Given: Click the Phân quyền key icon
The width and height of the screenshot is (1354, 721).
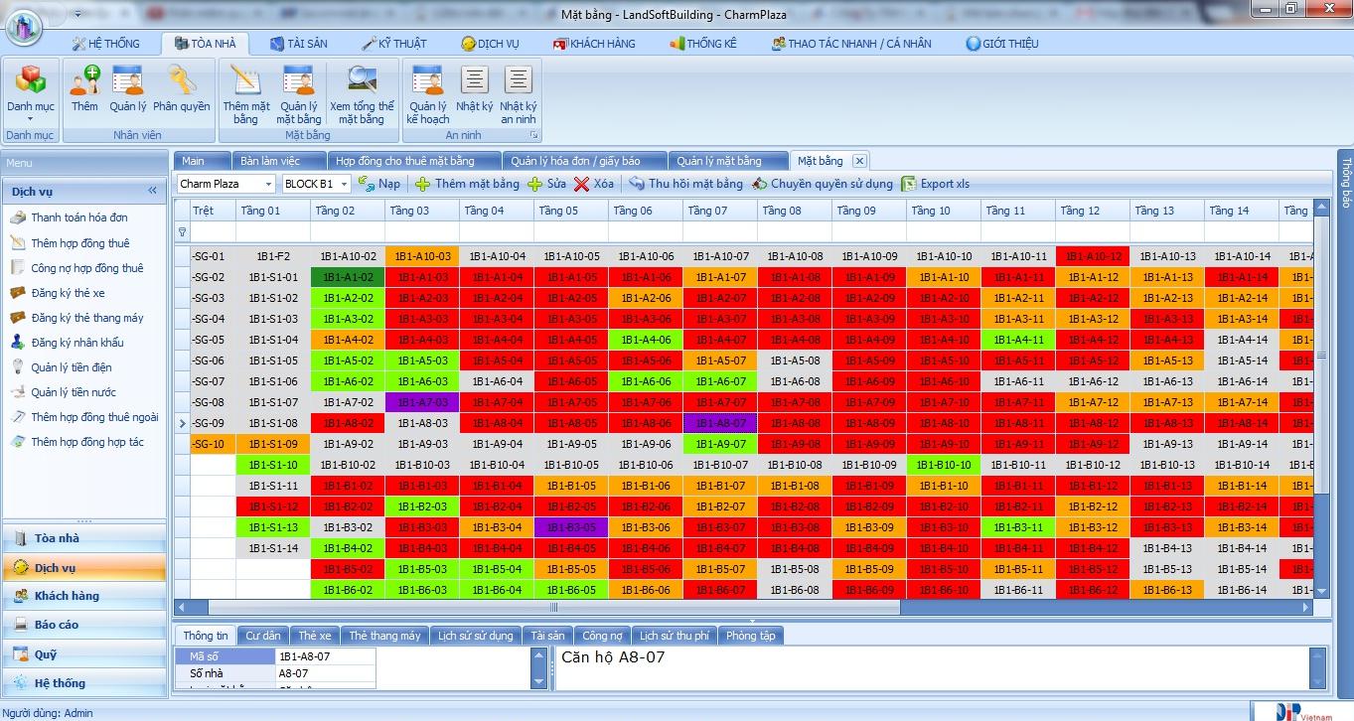Looking at the screenshot, I should click(x=181, y=80).
